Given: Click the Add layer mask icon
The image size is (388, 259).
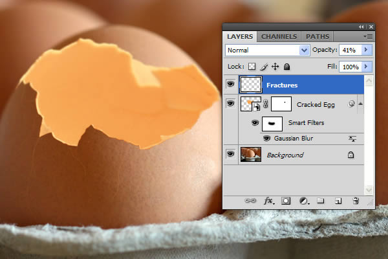Looking at the screenshot, I should pyautogui.click(x=286, y=201).
